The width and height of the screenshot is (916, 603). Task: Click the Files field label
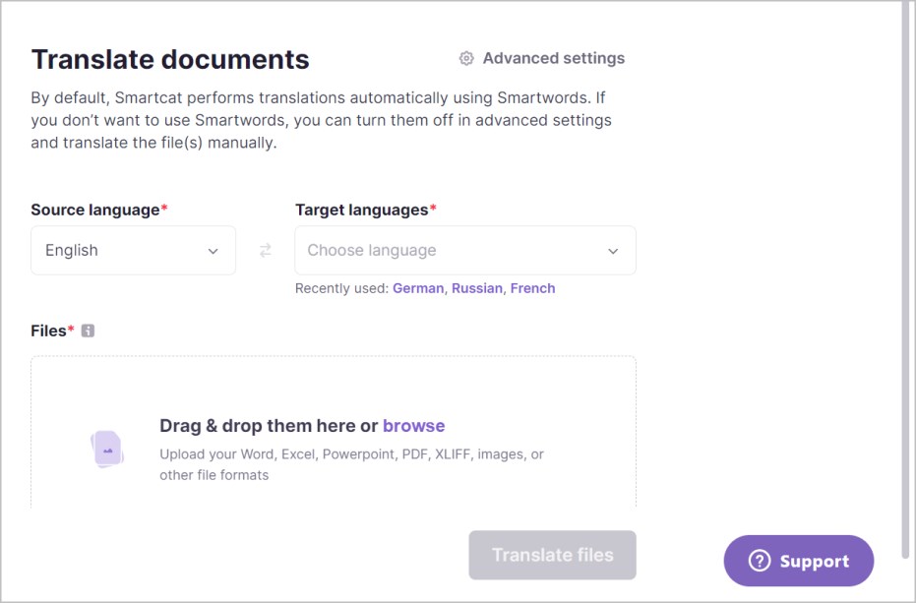click(x=48, y=332)
